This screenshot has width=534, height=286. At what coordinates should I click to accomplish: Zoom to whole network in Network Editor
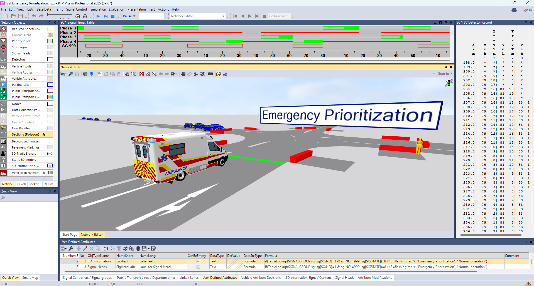point(141,74)
